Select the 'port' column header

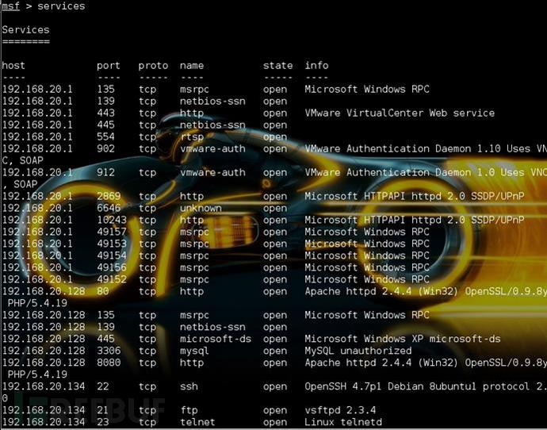click(109, 66)
